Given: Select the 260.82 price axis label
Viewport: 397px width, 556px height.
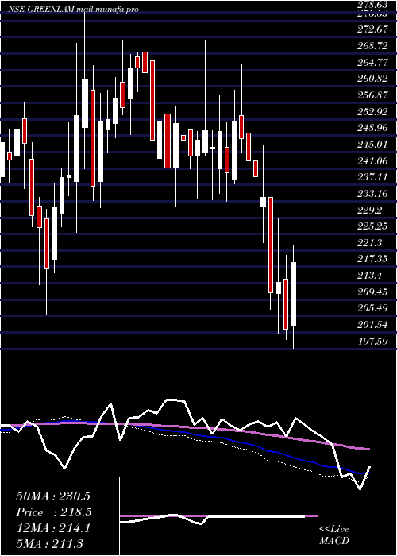Looking at the screenshot, I should (x=373, y=79).
